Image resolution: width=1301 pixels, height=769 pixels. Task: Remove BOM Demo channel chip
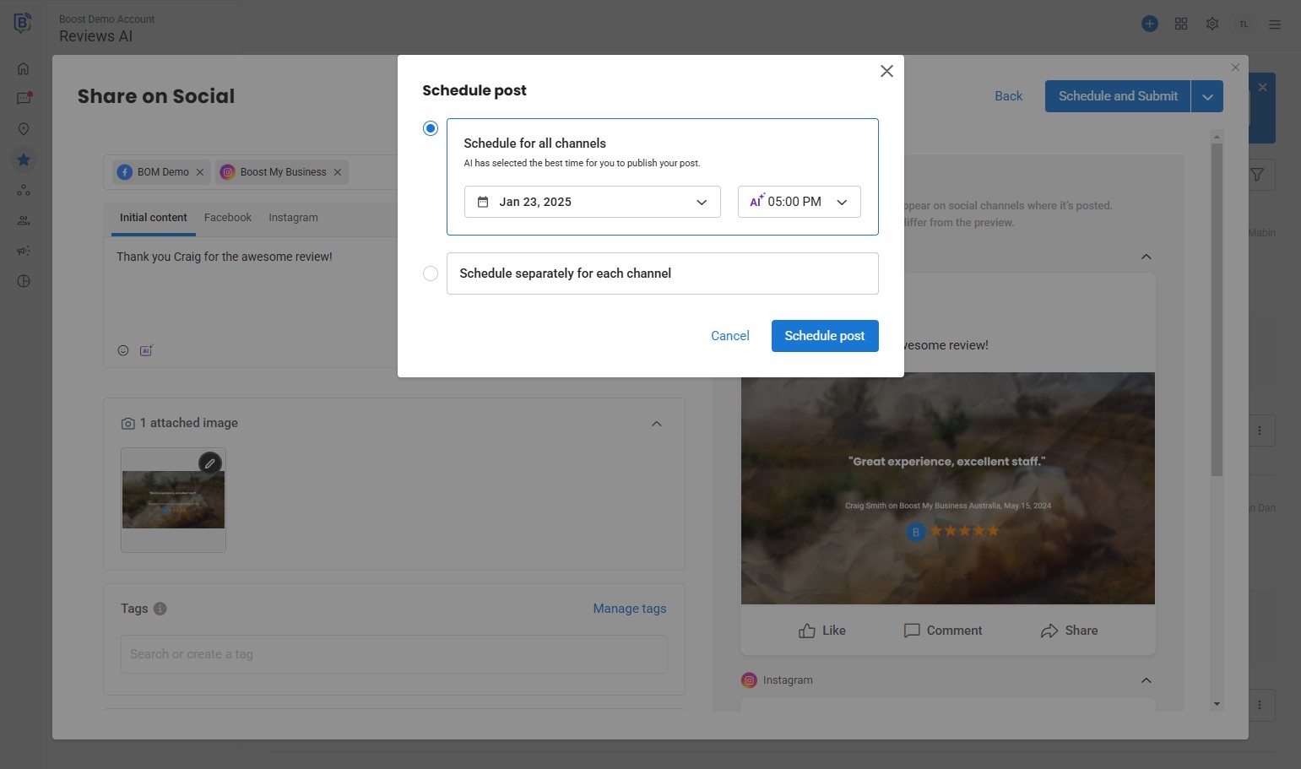coord(200,172)
